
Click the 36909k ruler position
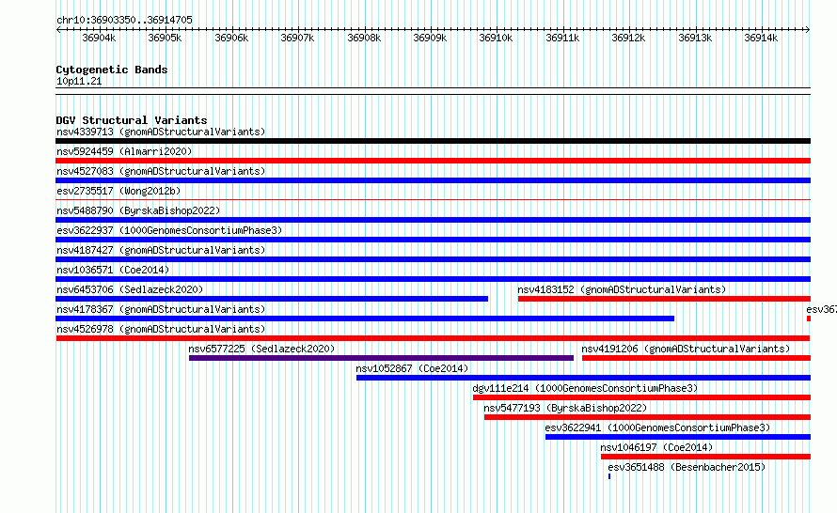click(x=430, y=38)
